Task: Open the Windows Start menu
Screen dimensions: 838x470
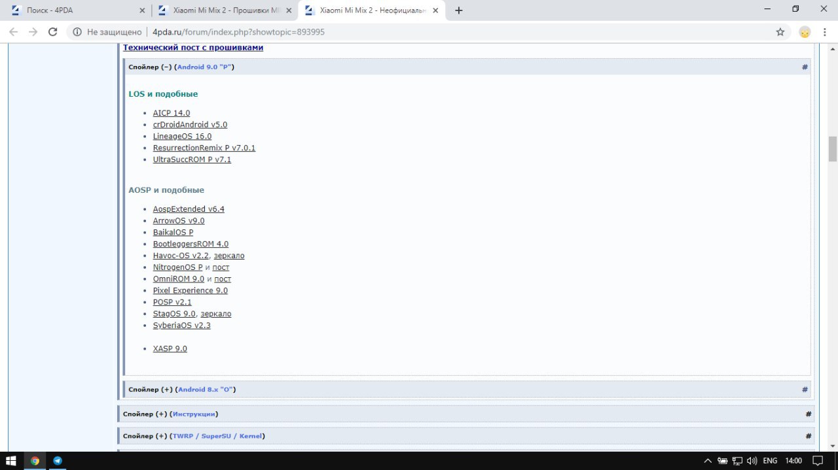Action: [x=12, y=460]
